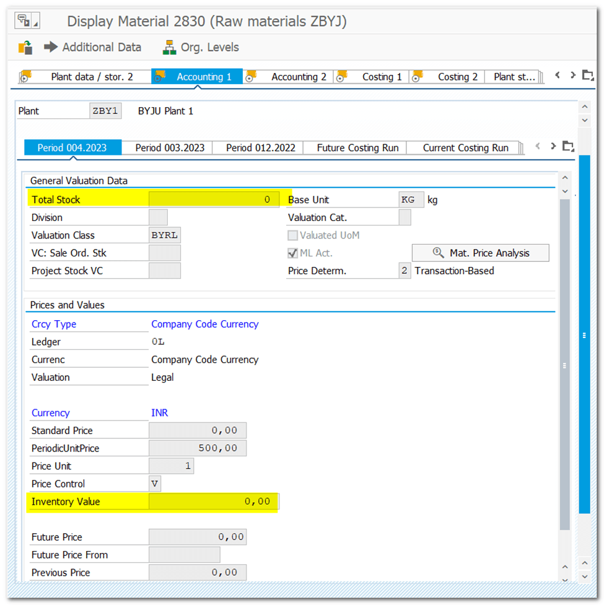Click the Crcy Type link
Image resolution: width=604 pixels, height=605 pixels.
[54, 324]
